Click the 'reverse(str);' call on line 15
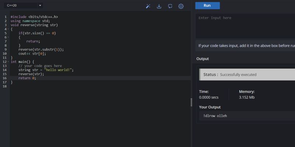This screenshot has width=295, height=147. point(31,74)
